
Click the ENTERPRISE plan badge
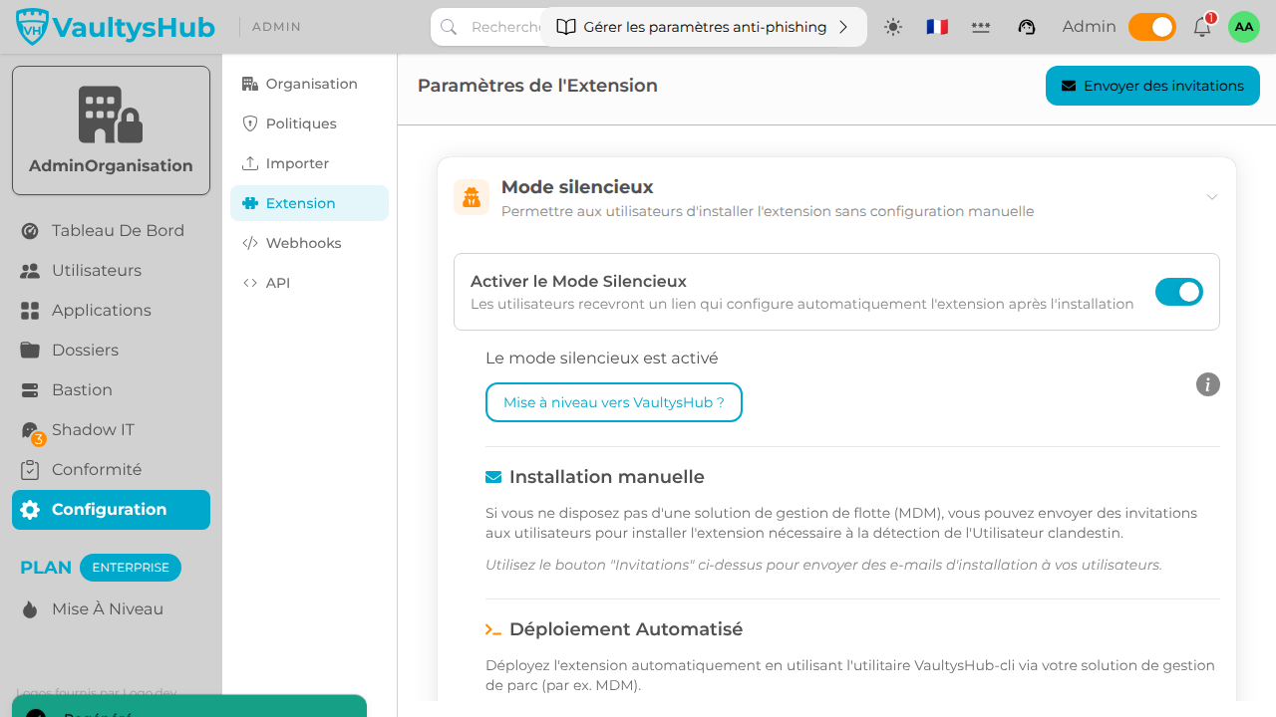click(x=131, y=568)
